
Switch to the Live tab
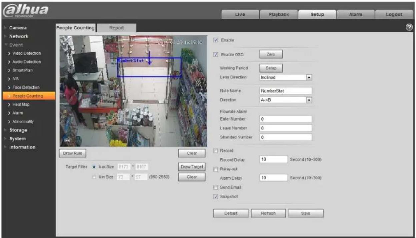tap(240, 15)
